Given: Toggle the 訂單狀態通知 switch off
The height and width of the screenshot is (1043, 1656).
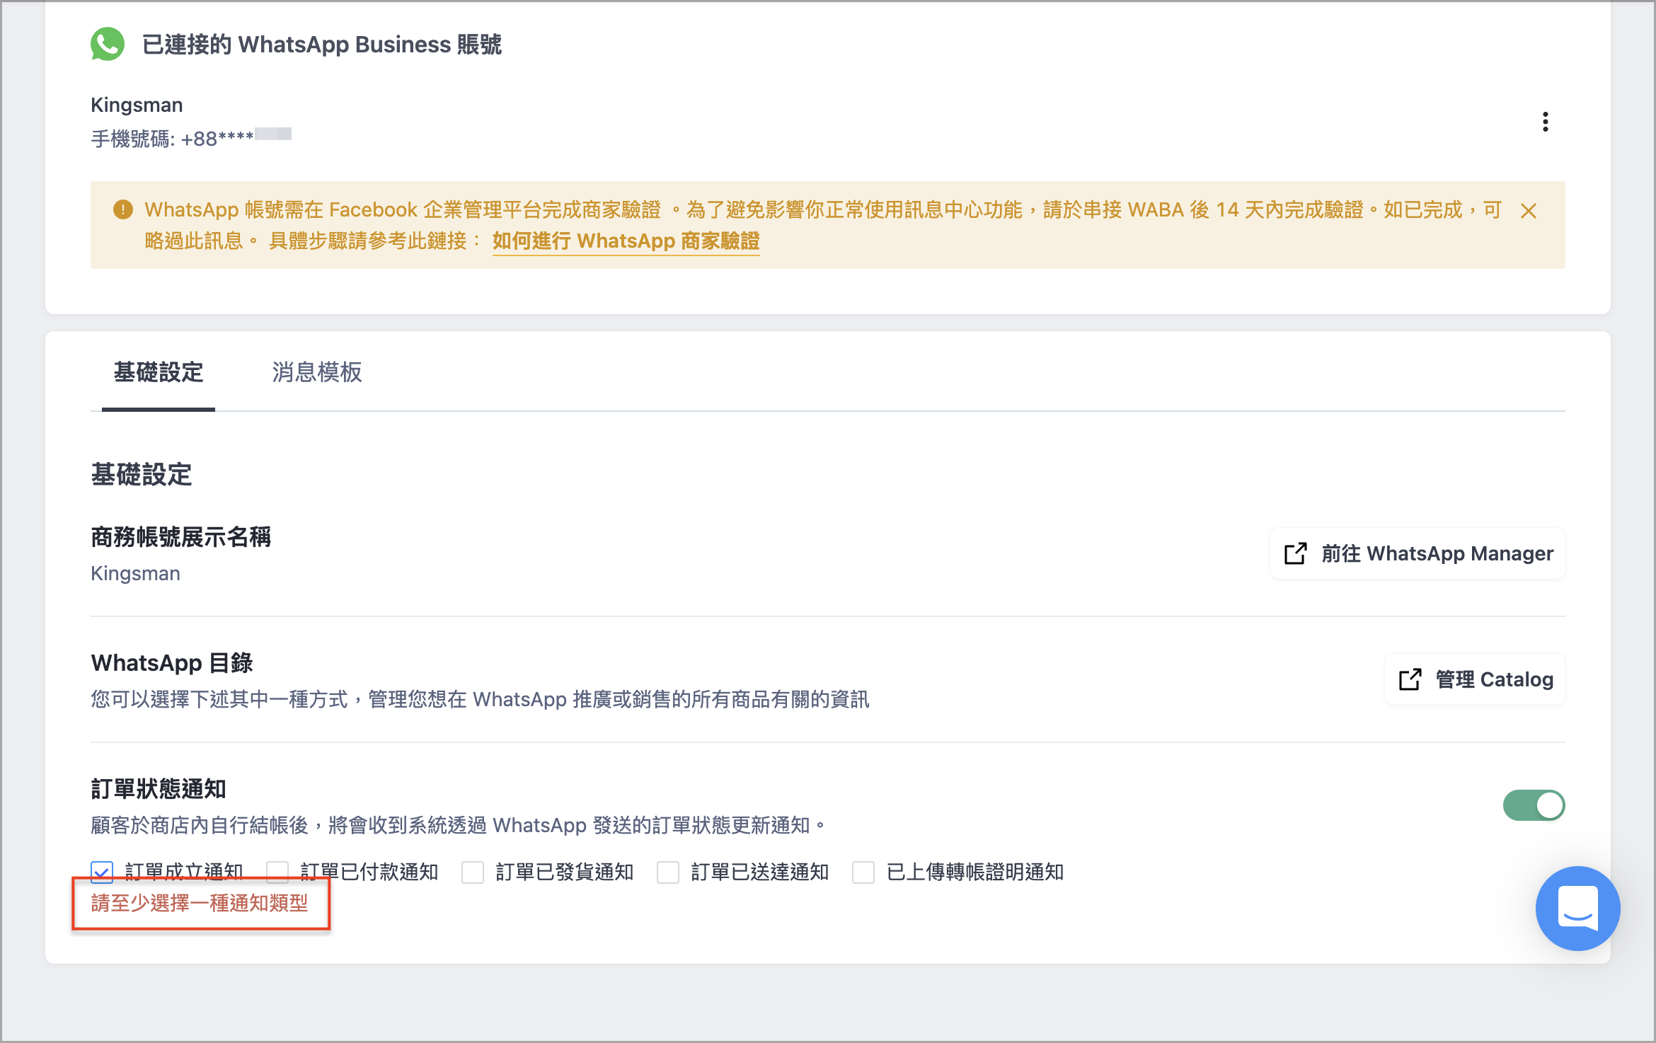Looking at the screenshot, I should click(1534, 805).
